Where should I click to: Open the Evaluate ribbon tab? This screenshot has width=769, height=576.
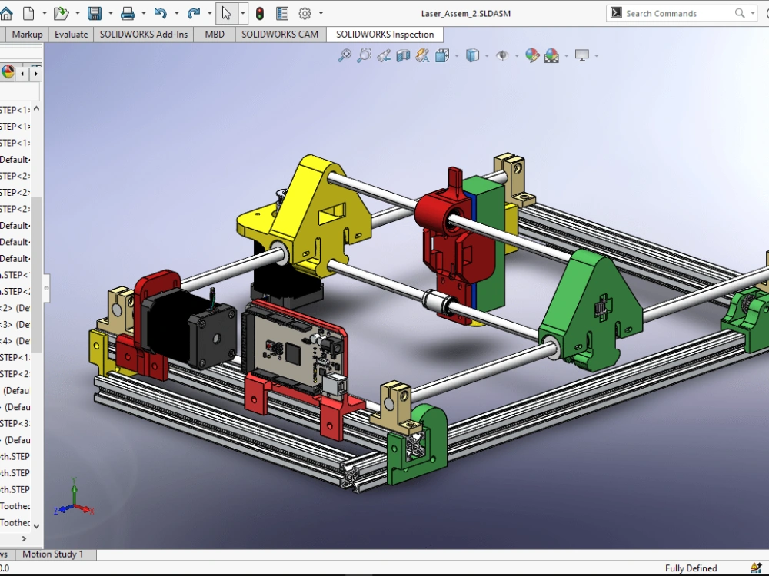tap(71, 35)
